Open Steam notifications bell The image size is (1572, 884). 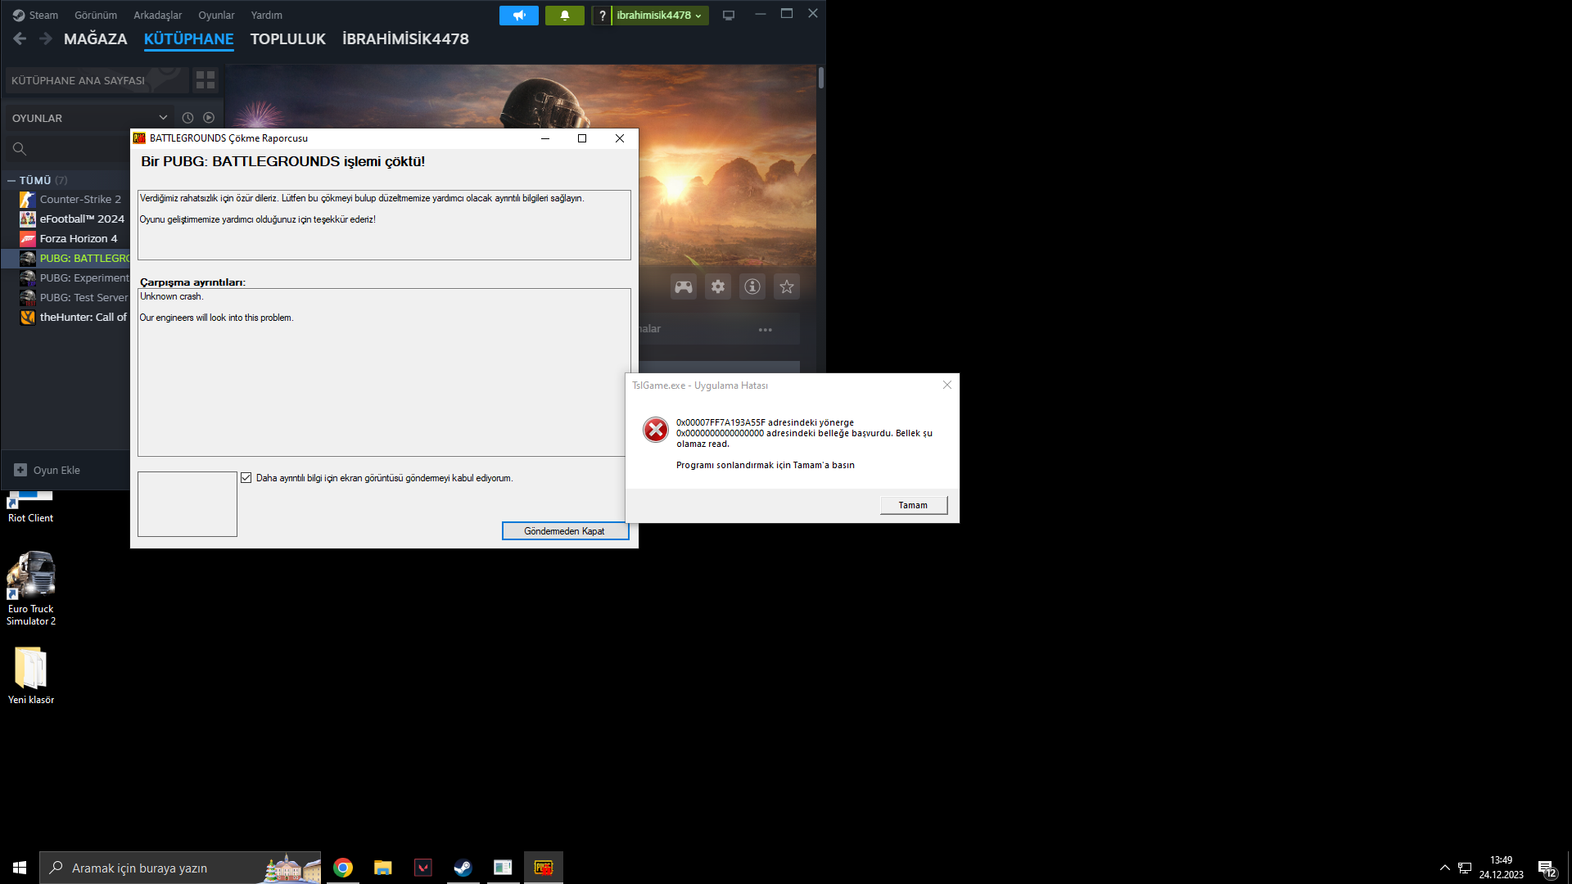coord(565,16)
